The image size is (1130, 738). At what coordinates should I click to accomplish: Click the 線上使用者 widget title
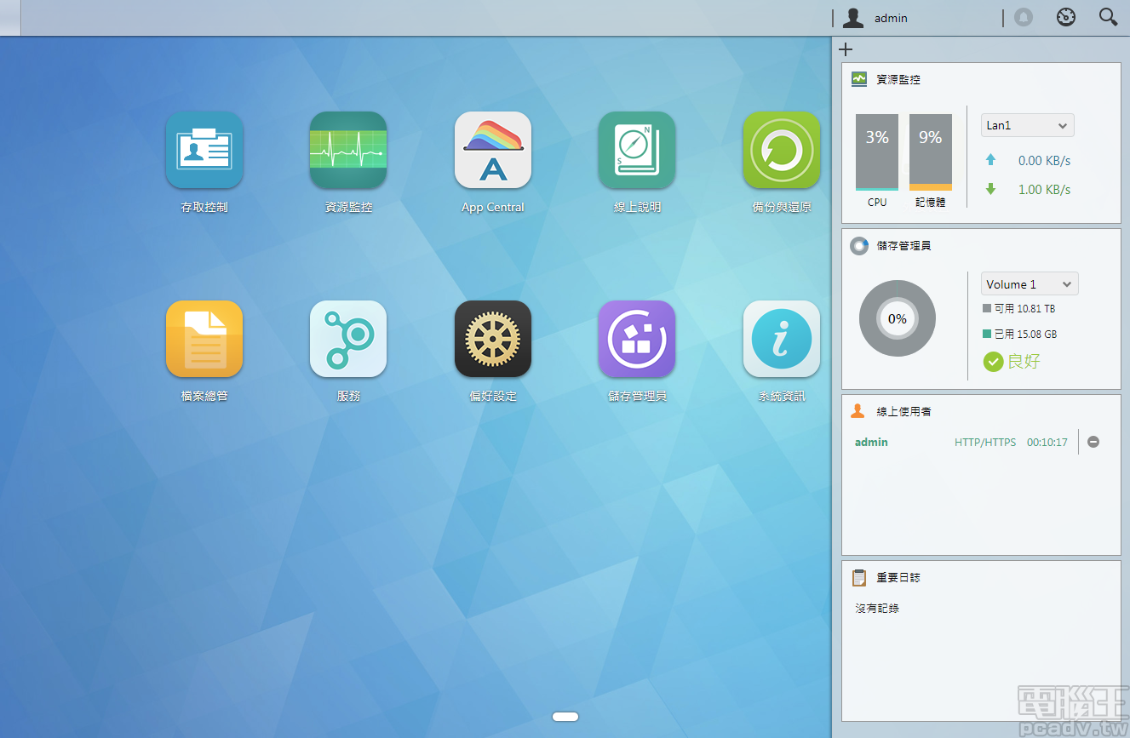click(x=903, y=411)
